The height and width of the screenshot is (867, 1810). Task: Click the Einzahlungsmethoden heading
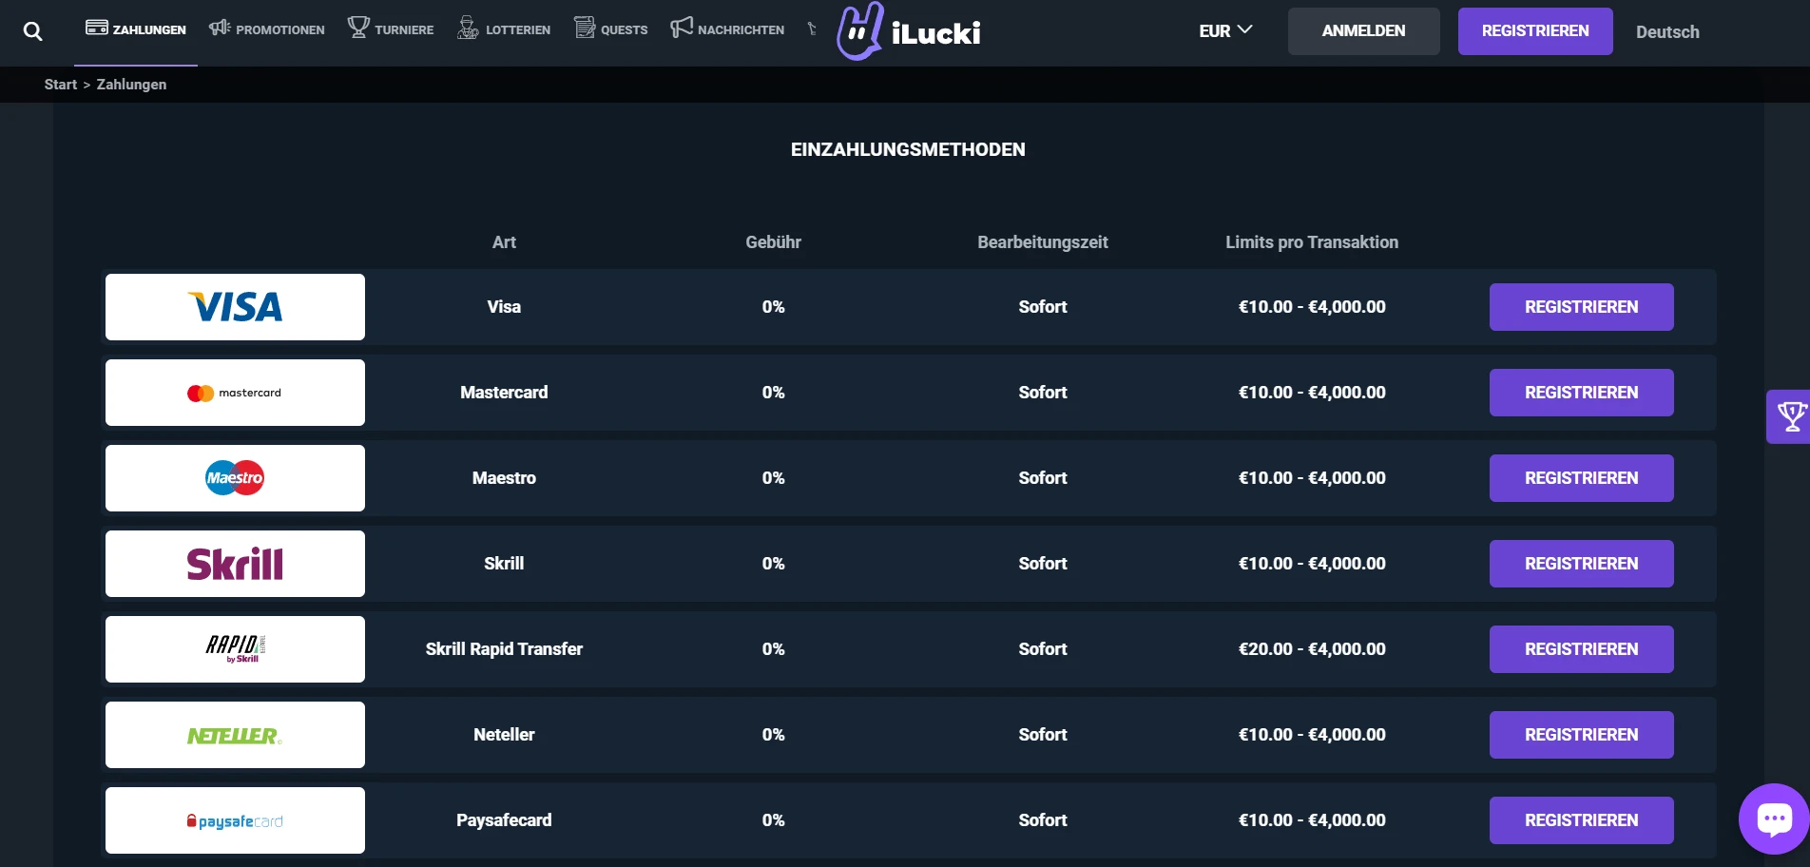pyautogui.click(x=908, y=149)
